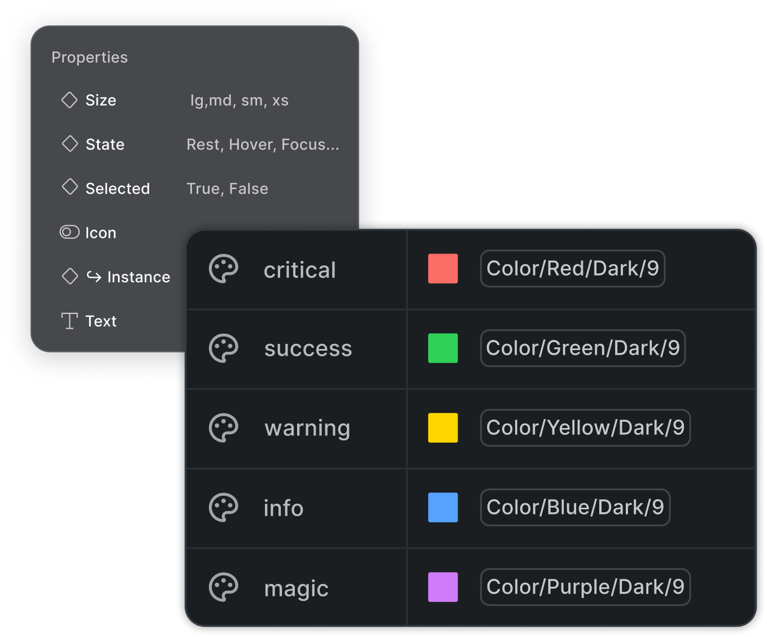
Task: Expand the State values showing Rest, Hover, Focus
Action: [263, 144]
